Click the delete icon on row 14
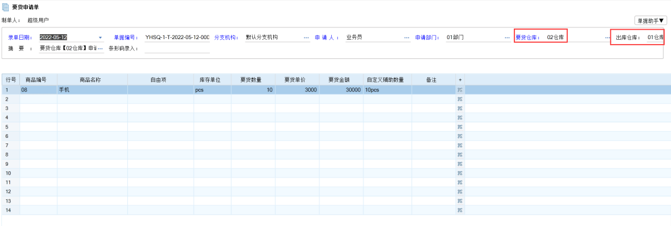The image size is (671, 226). [460, 210]
